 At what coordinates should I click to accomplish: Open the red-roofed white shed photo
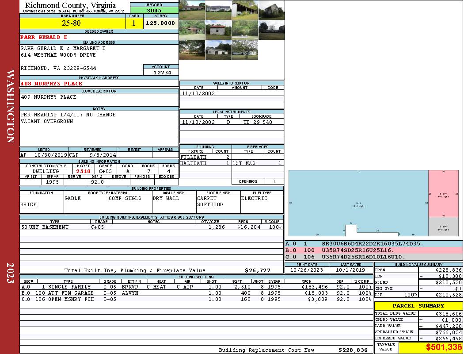click(218, 29)
